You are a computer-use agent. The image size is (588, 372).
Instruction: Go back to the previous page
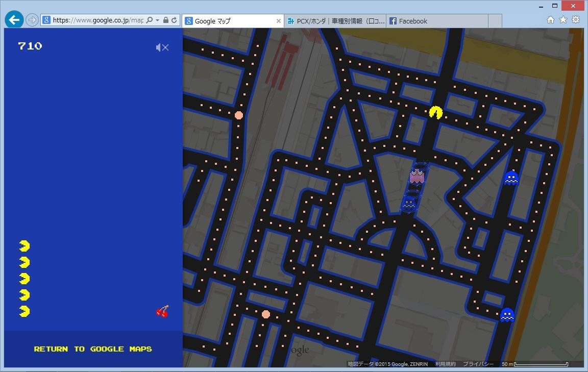14,20
